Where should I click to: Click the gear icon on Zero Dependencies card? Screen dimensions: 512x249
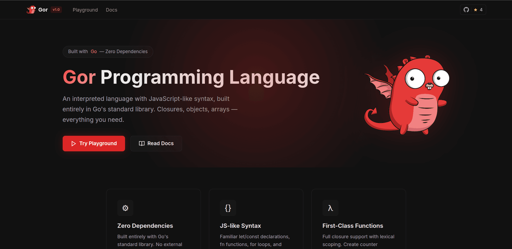[x=125, y=208]
